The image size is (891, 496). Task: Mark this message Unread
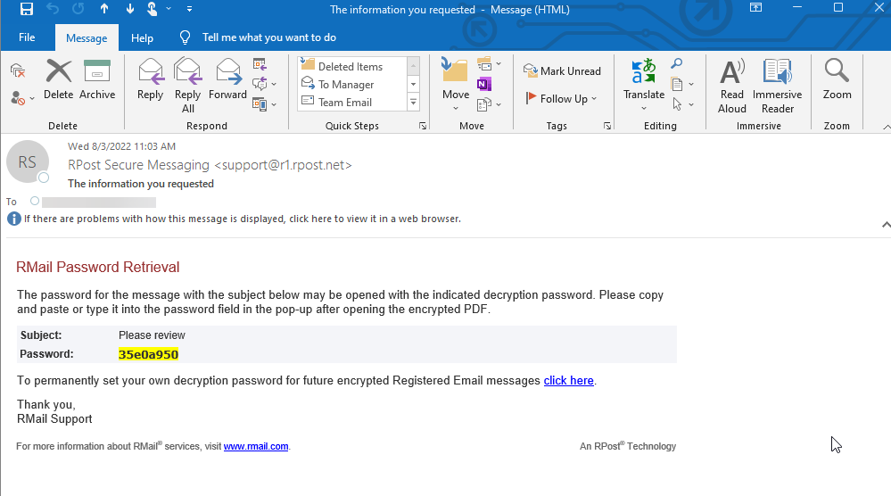tap(562, 71)
